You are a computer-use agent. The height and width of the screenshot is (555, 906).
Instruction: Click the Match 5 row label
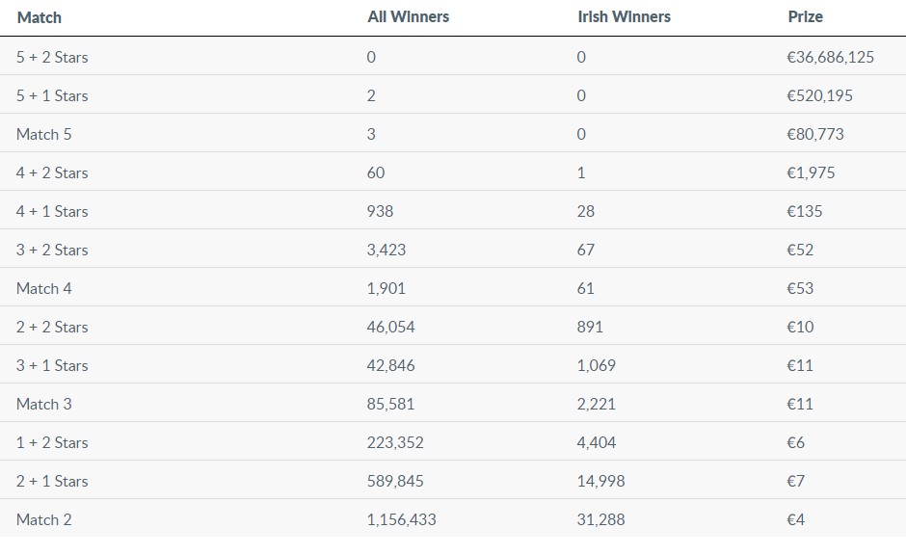pyautogui.click(x=44, y=134)
